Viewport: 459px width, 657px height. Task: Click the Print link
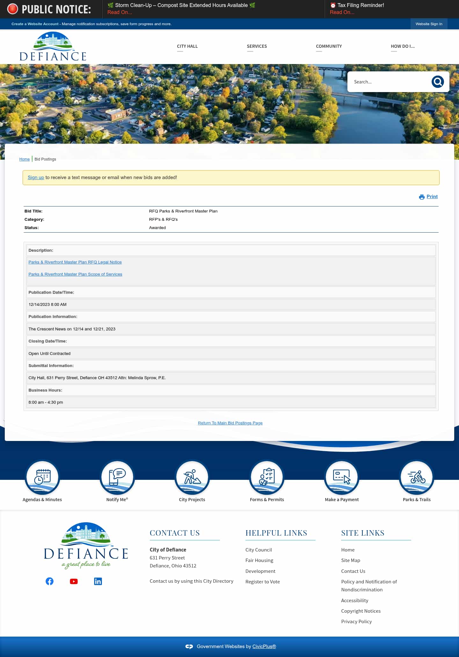432,197
